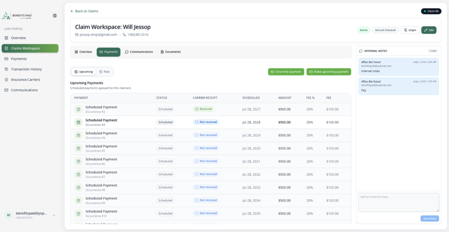The width and height of the screenshot is (449, 232).
Task: Open Transaction History in sidebar
Action: (x=26, y=69)
